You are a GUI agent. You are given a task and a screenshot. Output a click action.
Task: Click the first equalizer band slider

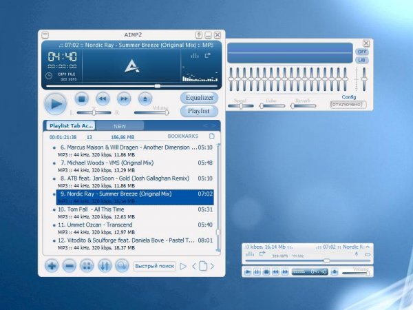pyautogui.click(x=231, y=79)
